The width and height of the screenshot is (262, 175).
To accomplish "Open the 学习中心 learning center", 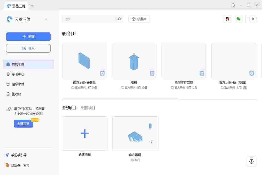I will tap(16, 74).
